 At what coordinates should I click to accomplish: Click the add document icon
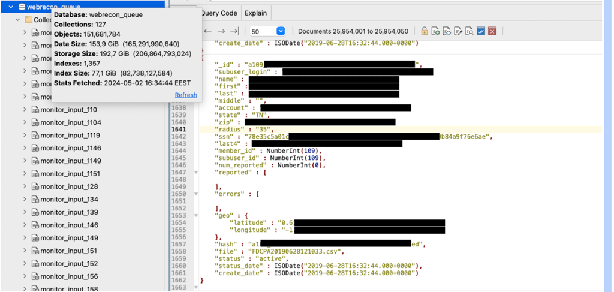435,31
